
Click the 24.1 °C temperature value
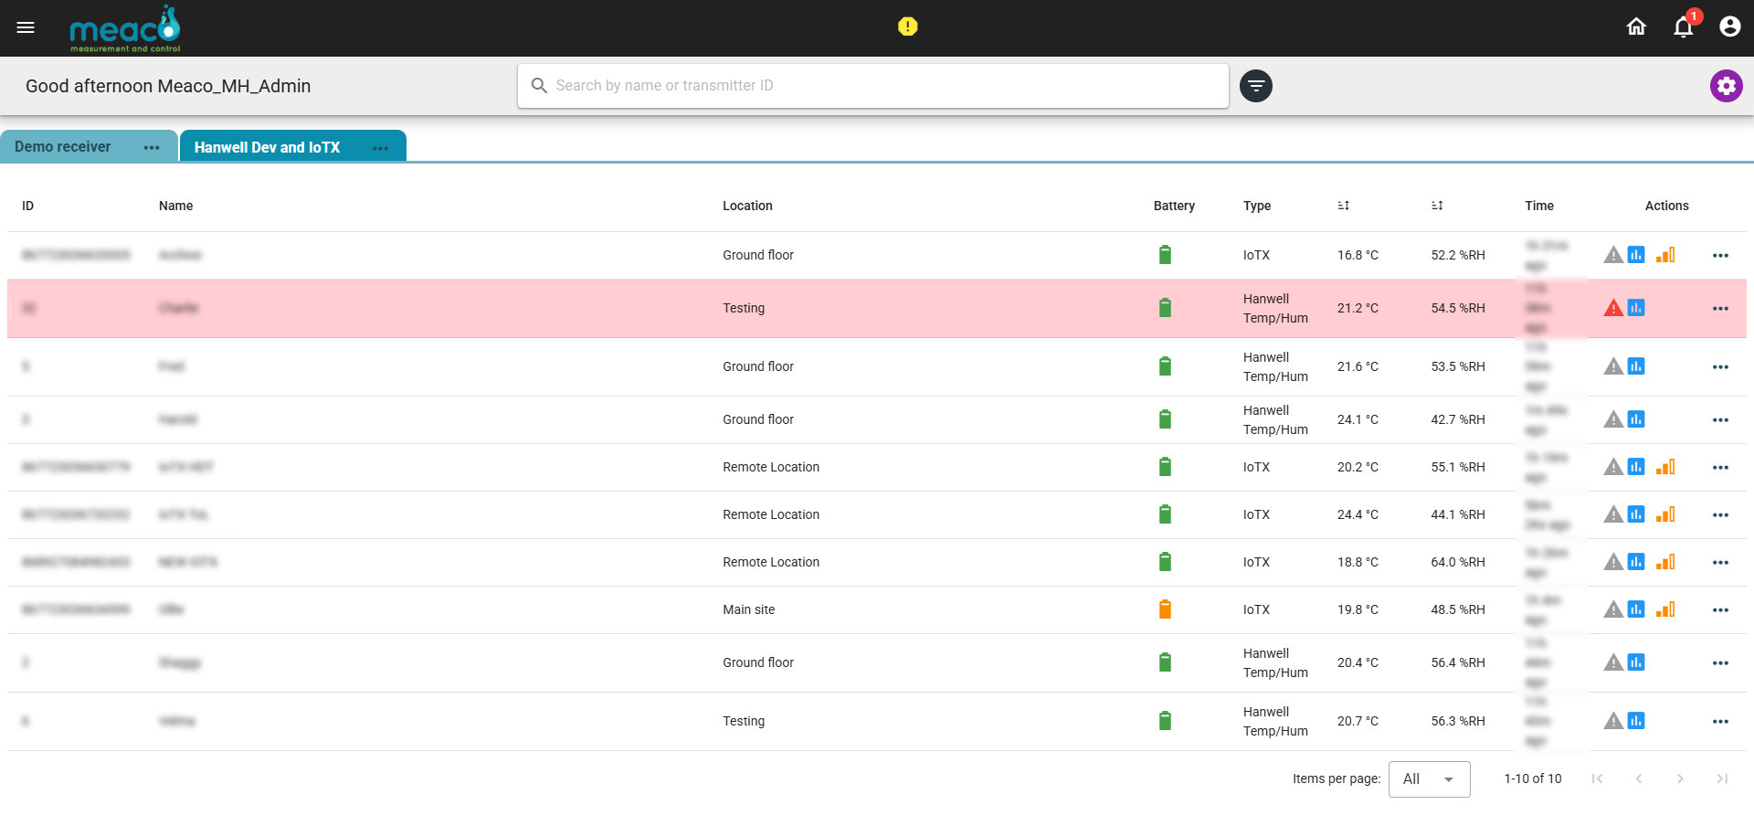click(1358, 419)
